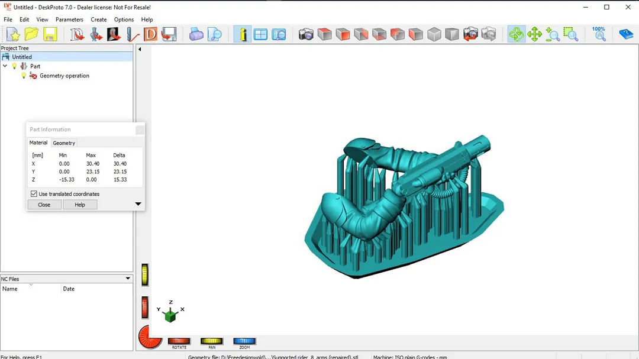Uncheck Use translated coordinates
639x359 pixels.
click(x=34, y=194)
